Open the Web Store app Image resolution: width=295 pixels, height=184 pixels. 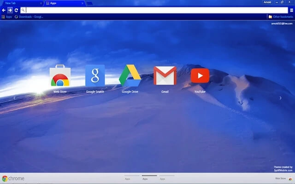60,79
